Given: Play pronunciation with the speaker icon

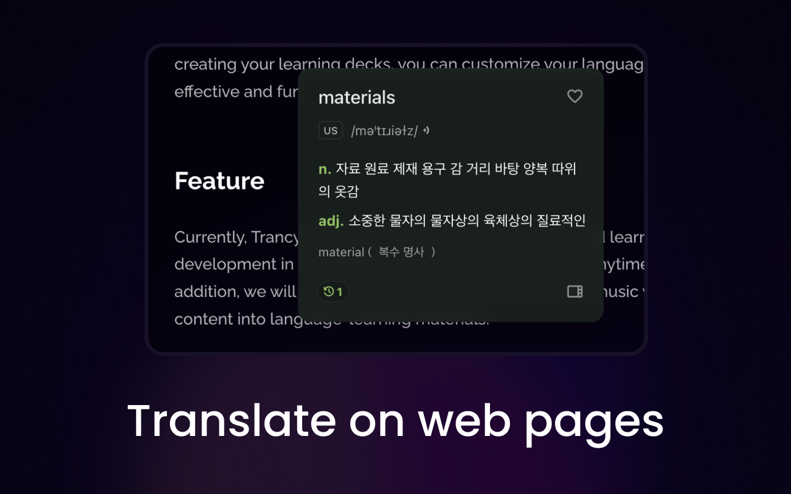Looking at the screenshot, I should (426, 131).
